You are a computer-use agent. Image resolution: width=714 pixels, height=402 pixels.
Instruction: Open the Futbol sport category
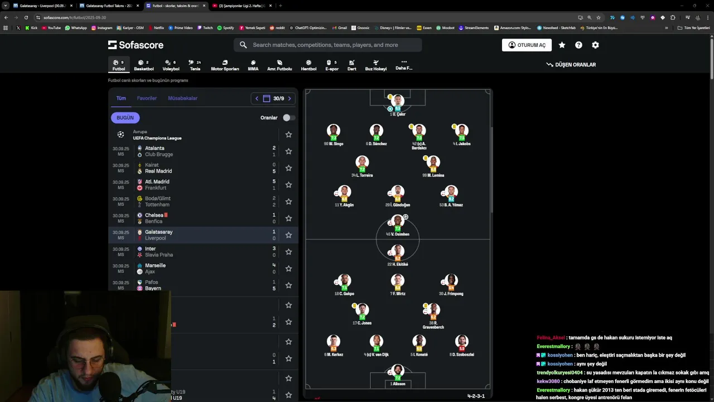(x=119, y=65)
